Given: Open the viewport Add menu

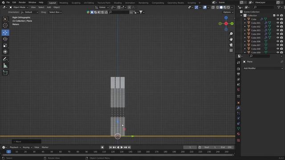Looking at the screenshot, I should 49,8.
